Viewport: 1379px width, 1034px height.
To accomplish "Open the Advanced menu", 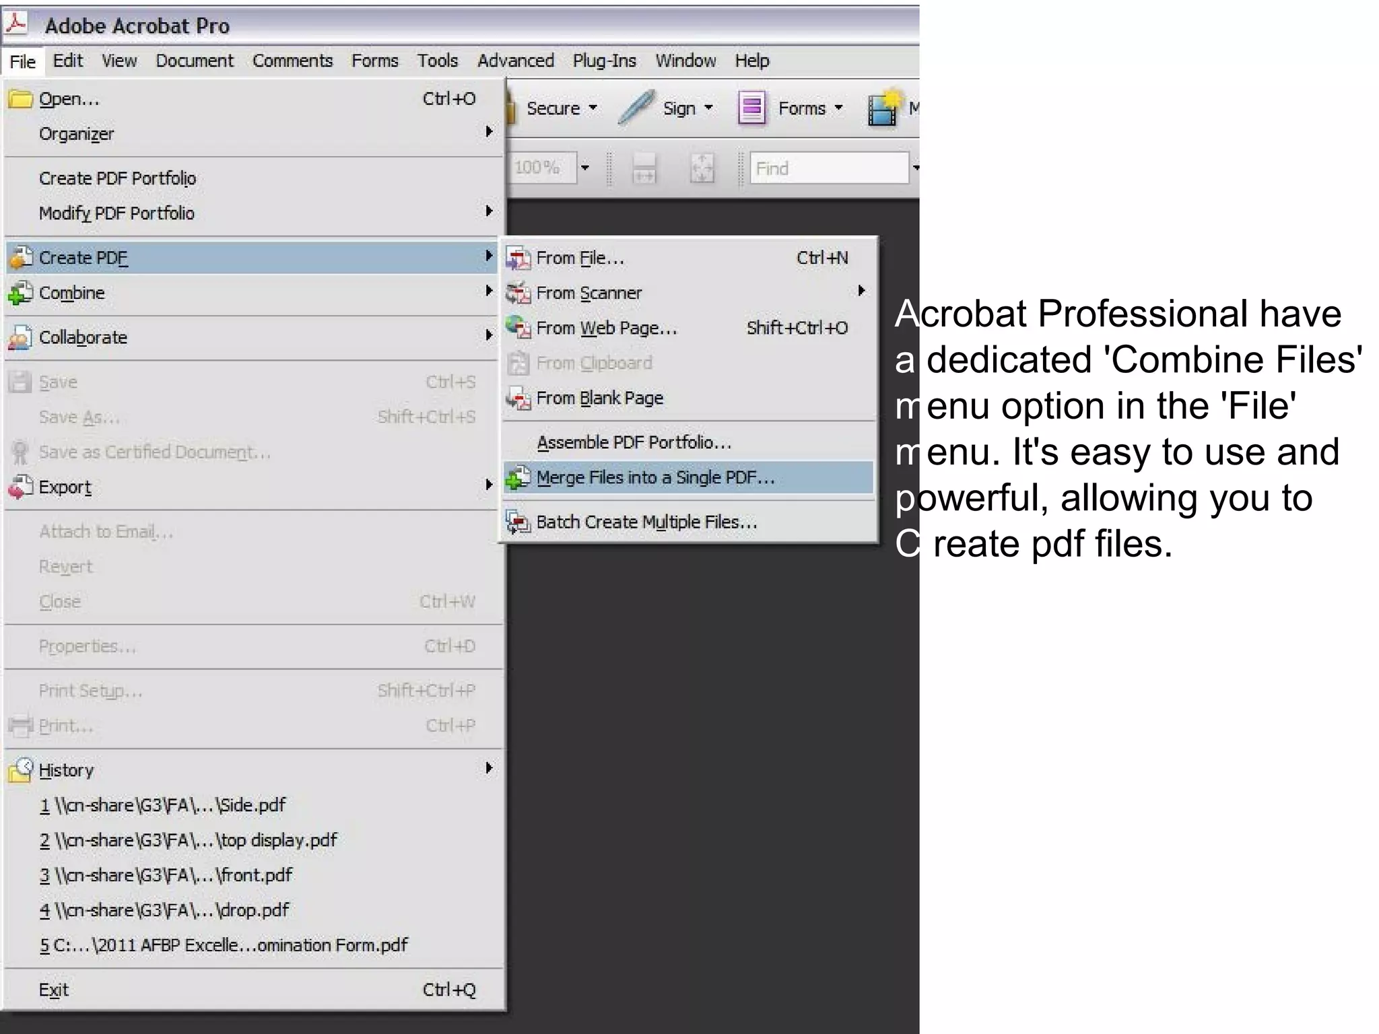I will click(516, 61).
